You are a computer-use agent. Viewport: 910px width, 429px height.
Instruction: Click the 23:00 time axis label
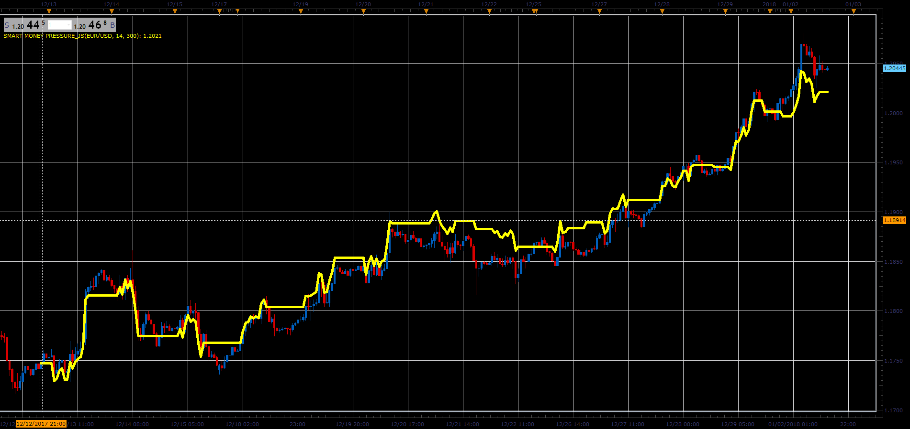click(297, 424)
